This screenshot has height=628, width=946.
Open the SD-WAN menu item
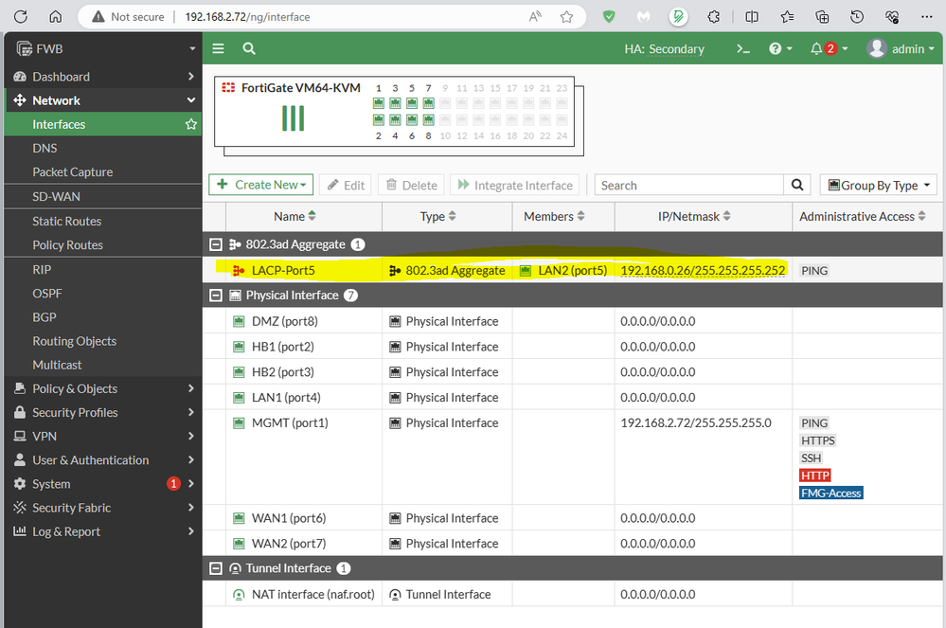pyautogui.click(x=56, y=196)
